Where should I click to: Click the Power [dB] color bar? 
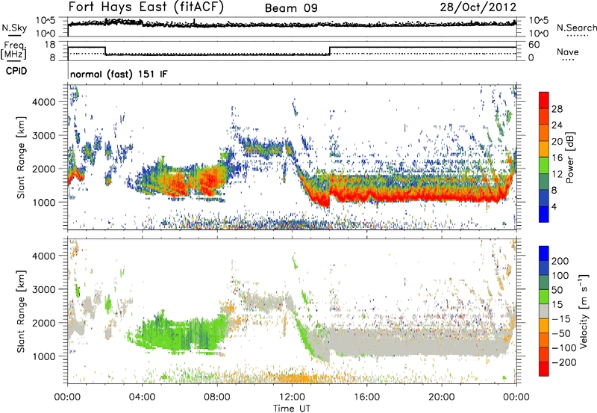[x=544, y=157]
